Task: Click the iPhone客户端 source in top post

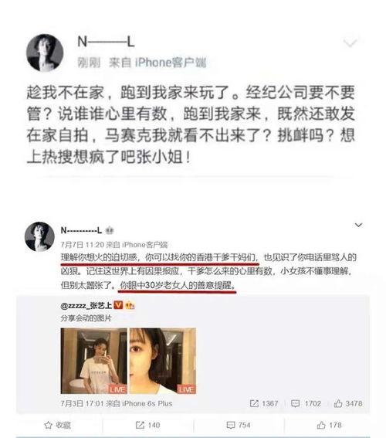Action: (171, 63)
